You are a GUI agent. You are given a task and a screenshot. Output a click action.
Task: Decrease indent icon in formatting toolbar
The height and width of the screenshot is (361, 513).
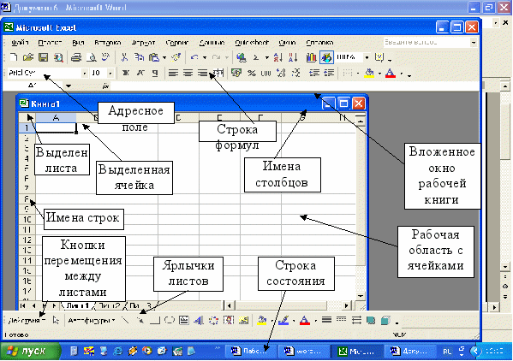coord(314,73)
